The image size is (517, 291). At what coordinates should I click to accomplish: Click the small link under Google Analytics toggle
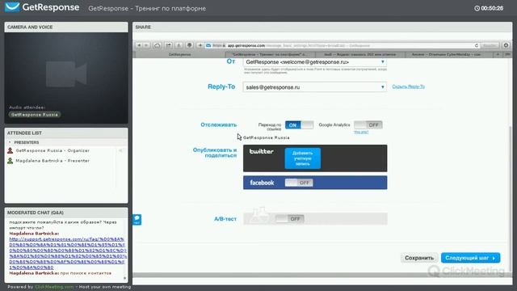pos(361,132)
